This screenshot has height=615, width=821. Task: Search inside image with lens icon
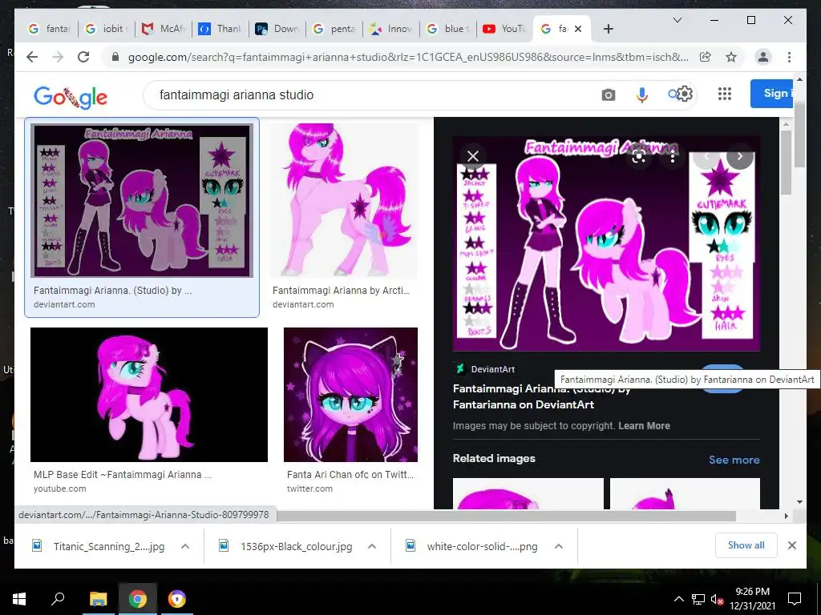[x=639, y=156]
